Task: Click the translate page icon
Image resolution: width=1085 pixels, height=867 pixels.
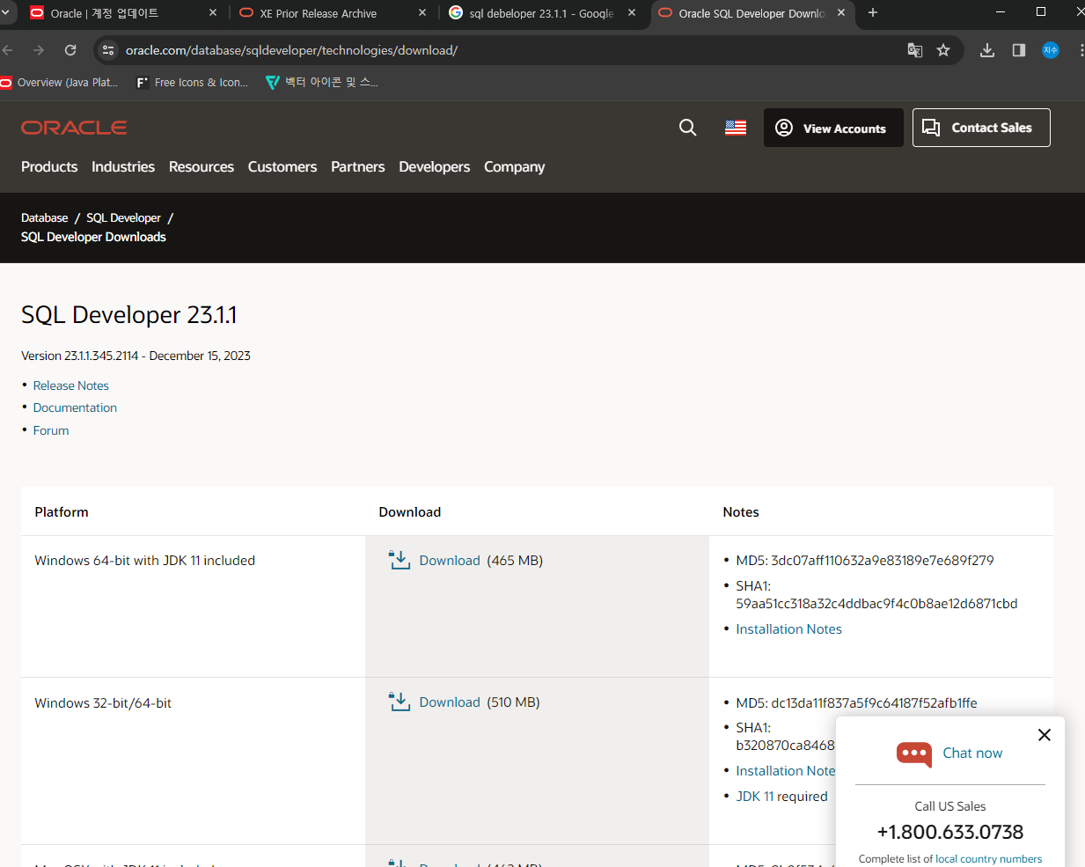Action: click(x=915, y=50)
